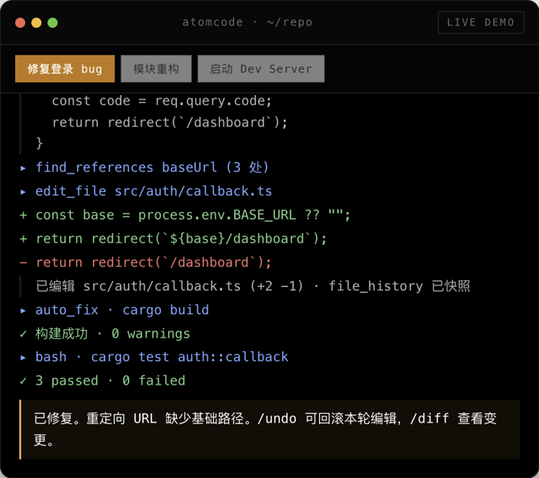Click the bash · cargo test auth::callback line
Image resolution: width=539 pixels, height=478 pixels.
[162, 357]
